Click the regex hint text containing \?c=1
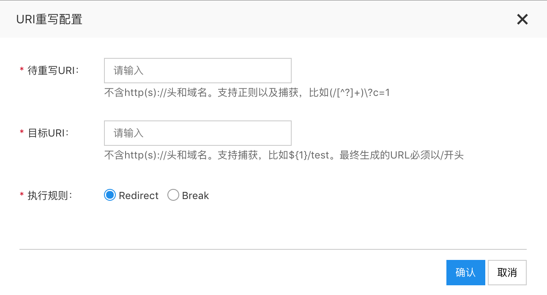 [247, 93]
